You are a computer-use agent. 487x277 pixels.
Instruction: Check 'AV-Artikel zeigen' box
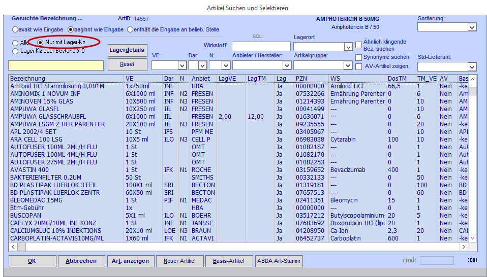(359, 66)
